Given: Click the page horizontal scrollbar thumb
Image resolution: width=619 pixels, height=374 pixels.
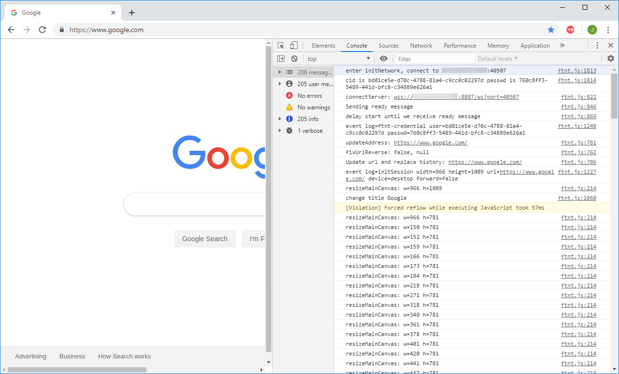Looking at the screenshot, I should [x=77, y=370].
